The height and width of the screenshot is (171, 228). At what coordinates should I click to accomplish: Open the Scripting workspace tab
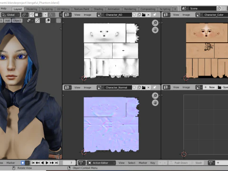tap(165, 9)
